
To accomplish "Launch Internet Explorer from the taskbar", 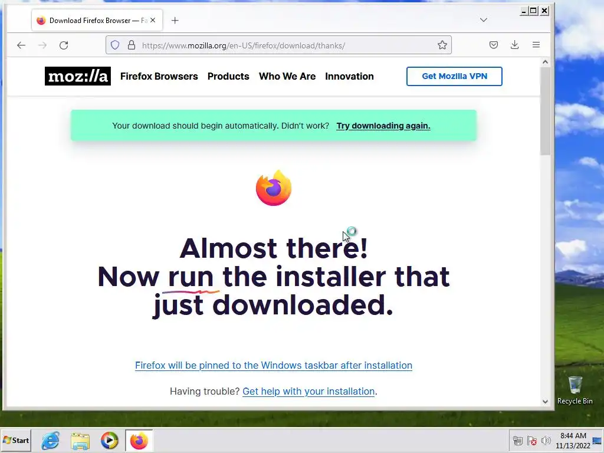I will (51, 441).
